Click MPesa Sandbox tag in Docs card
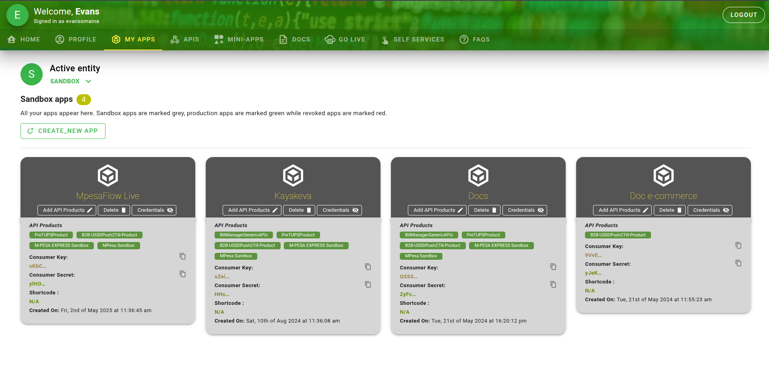 click(x=421, y=256)
